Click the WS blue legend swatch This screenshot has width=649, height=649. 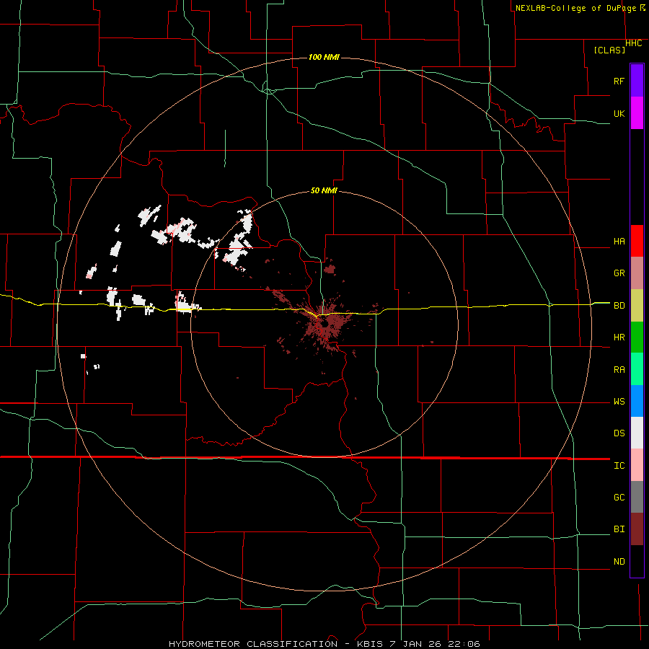tap(637, 401)
